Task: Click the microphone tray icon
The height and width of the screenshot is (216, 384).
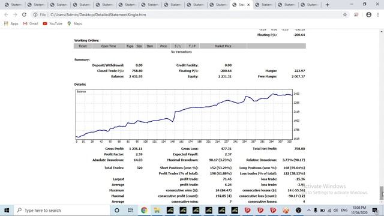Action: (x=316, y=211)
